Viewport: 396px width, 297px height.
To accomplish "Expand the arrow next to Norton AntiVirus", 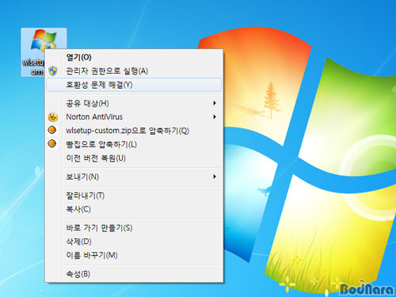I will (215, 116).
